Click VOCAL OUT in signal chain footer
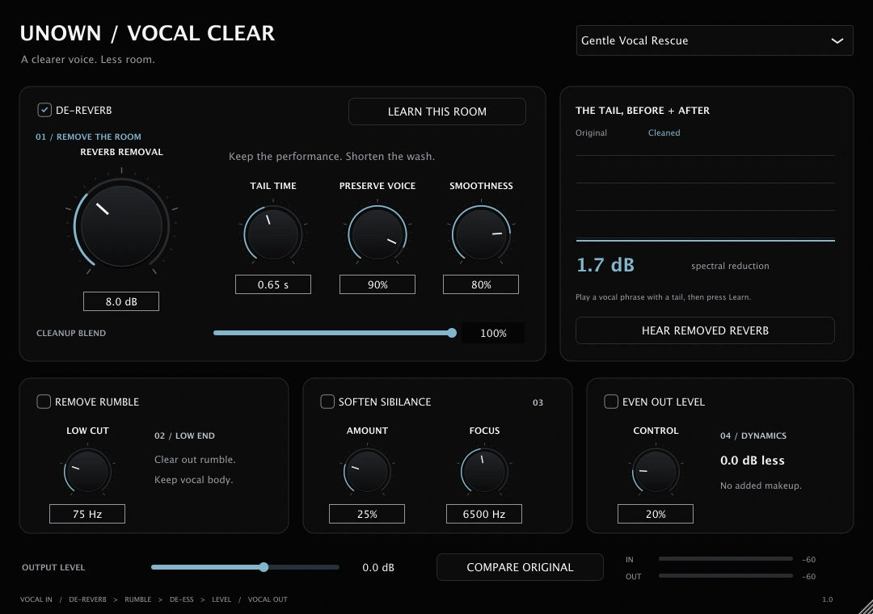Viewport: 873px width, 614px height. 268,599
